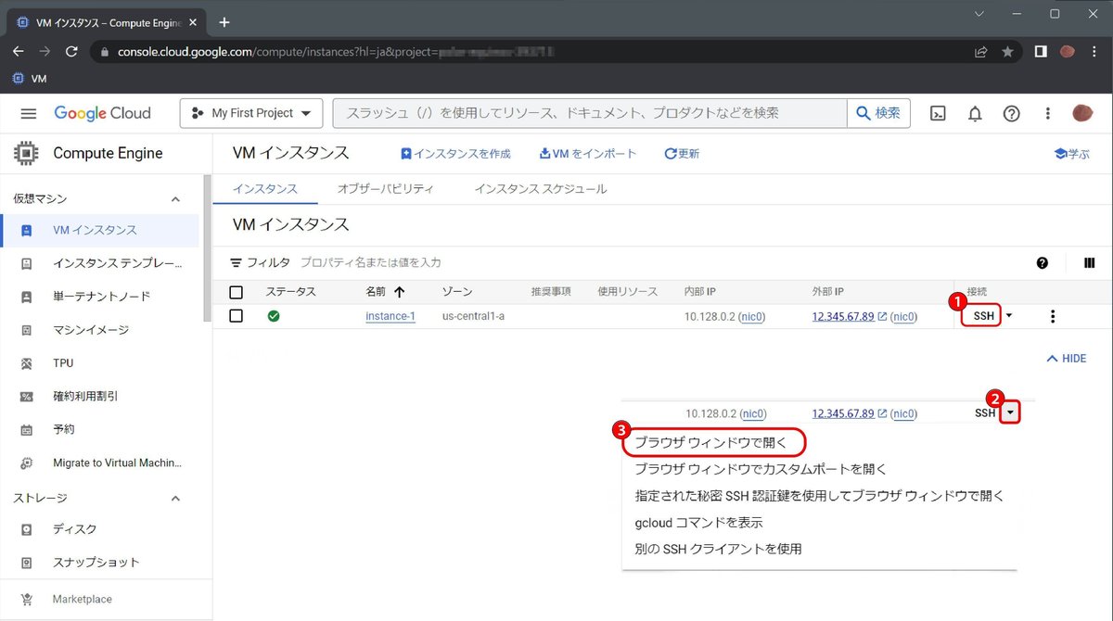Activate Cloud Shell terminal icon
The height and width of the screenshot is (621, 1113).
[939, 113]
